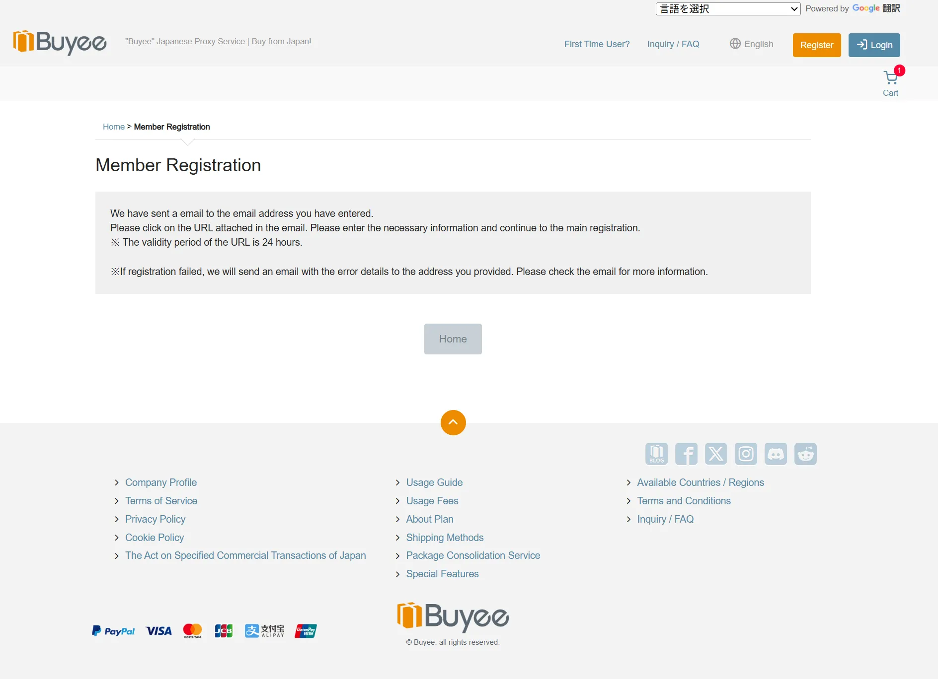Click the orange scroll-to-top arrow button

[453, 422]
